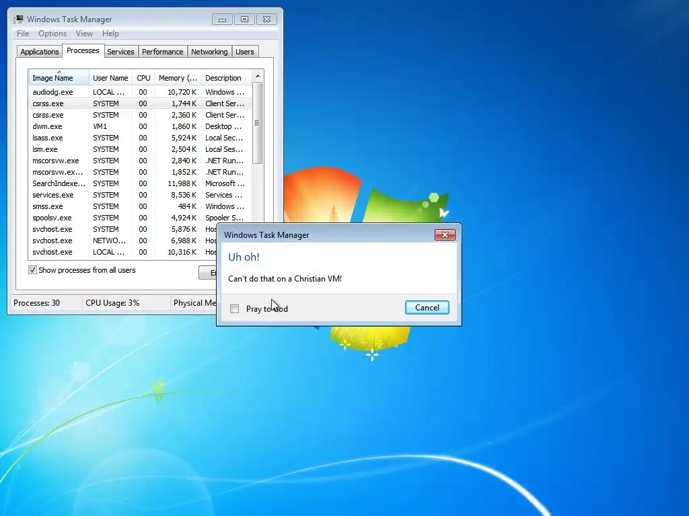Switch to the Services tab
Image resolution: width=689 pixels, height=516 pixels.
tap(121, 52)
